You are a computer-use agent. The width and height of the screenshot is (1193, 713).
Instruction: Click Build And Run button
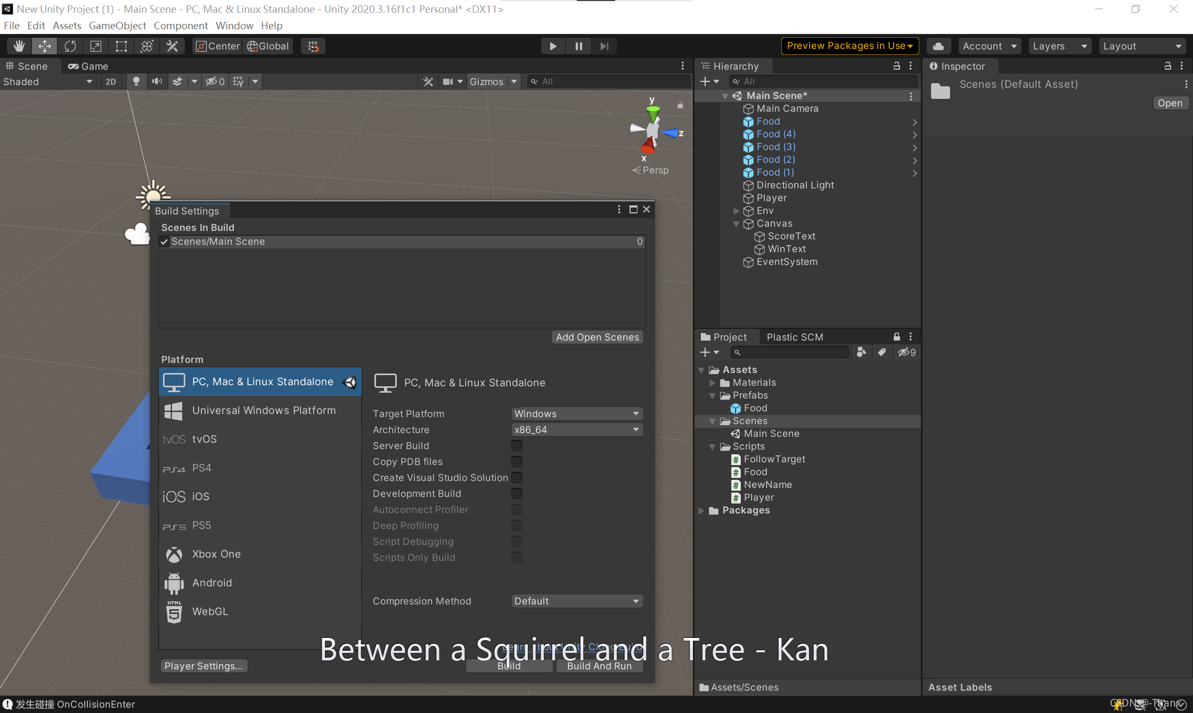click(599, 666)
